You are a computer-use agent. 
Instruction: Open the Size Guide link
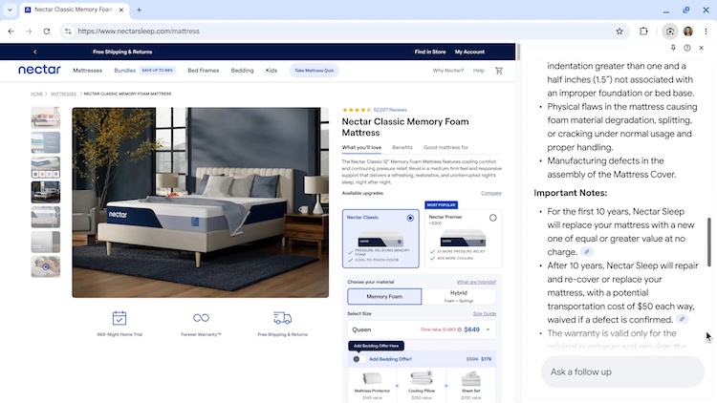click(485, 313)
